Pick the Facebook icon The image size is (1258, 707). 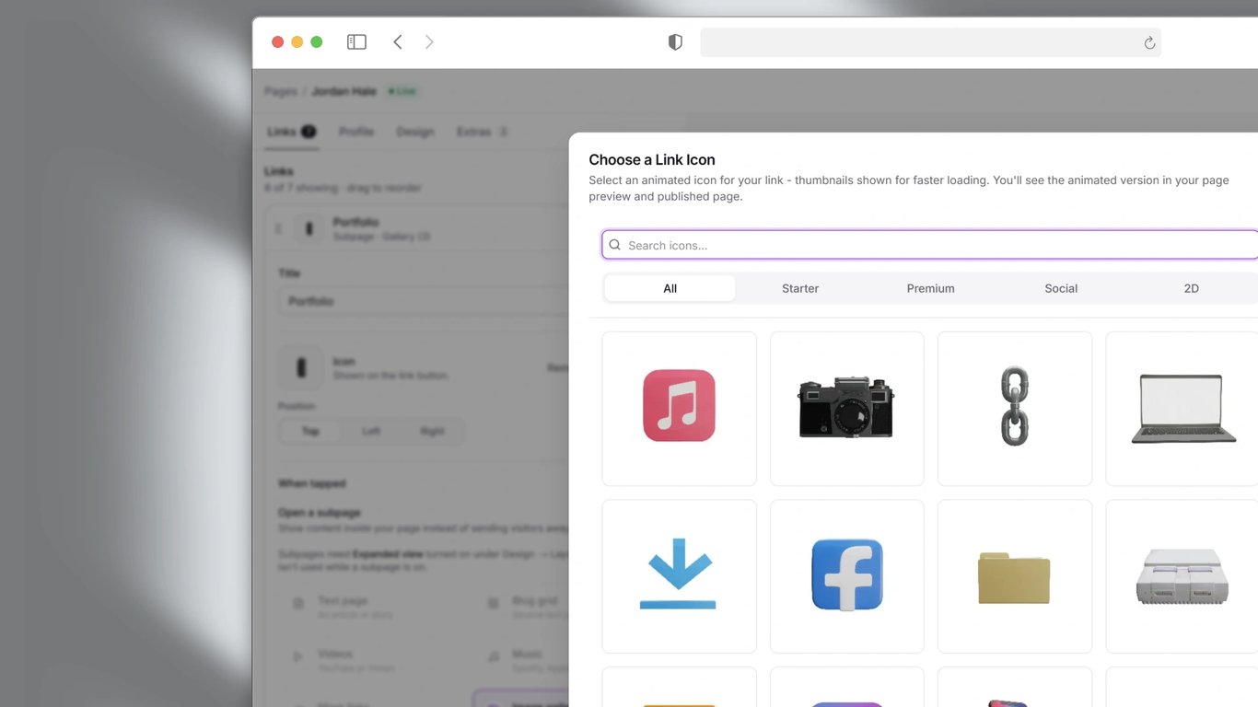846,576
